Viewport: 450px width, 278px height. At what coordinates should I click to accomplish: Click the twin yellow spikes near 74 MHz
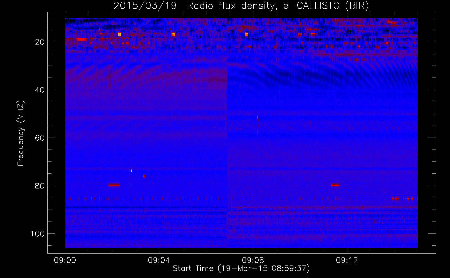(x=131, y=171)
